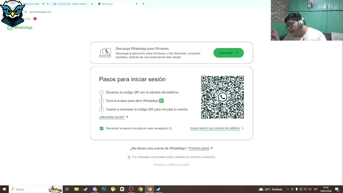Open the pink music bookmark icon
The width and height of the screenshot is (343, 193).
coord(35,19)
